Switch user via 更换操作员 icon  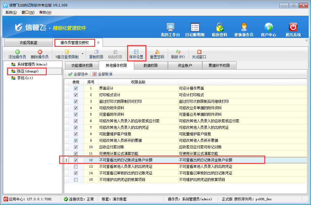tap(244, 28)
